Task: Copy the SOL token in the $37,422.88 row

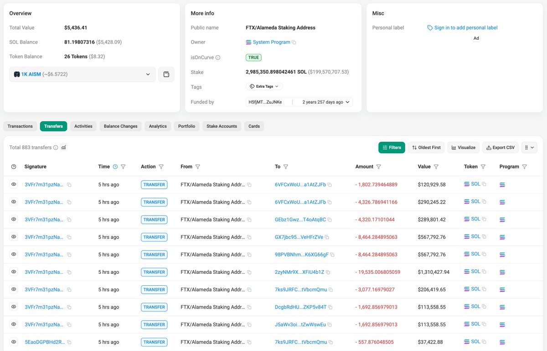Action: point(485,342)
